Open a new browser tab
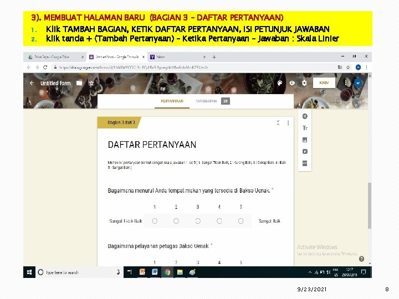399x299 pixels. pos(214,57)
